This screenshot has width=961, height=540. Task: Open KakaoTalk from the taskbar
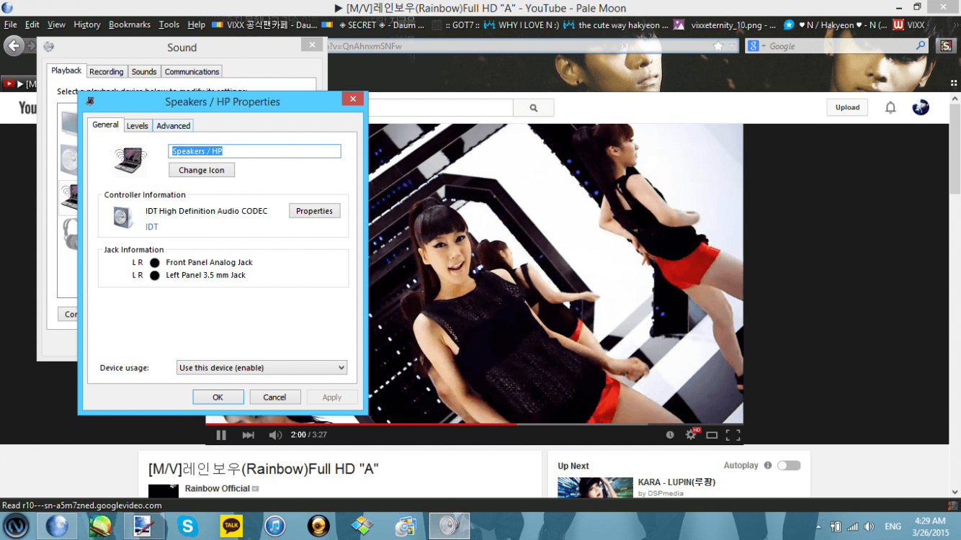click(231, 526)
